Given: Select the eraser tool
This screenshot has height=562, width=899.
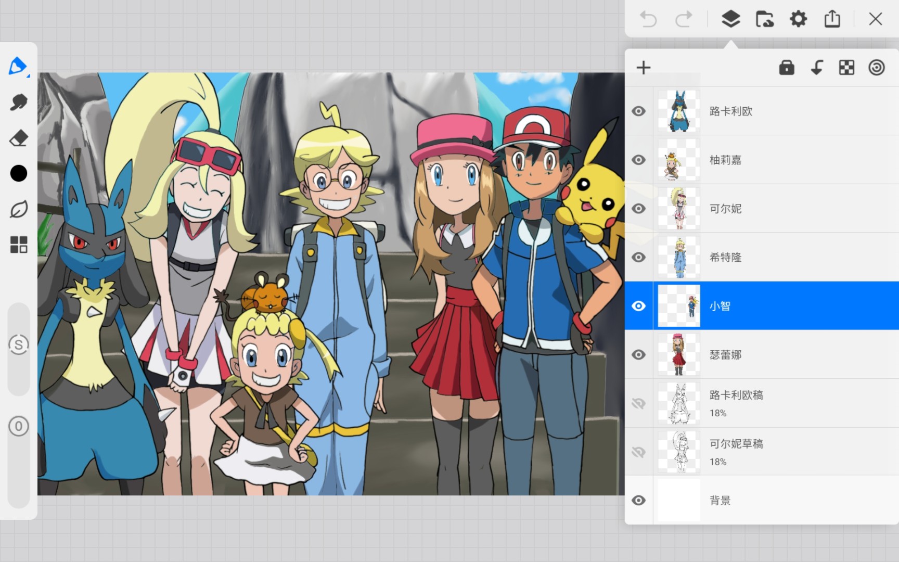Looking at the screenshot, I should (x=19, y=138).
